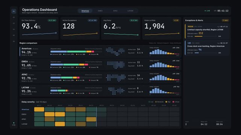Click the first-day Americas yellow heatmap cell
Screen dimensions: 241x135
click(x=39, y=109)
